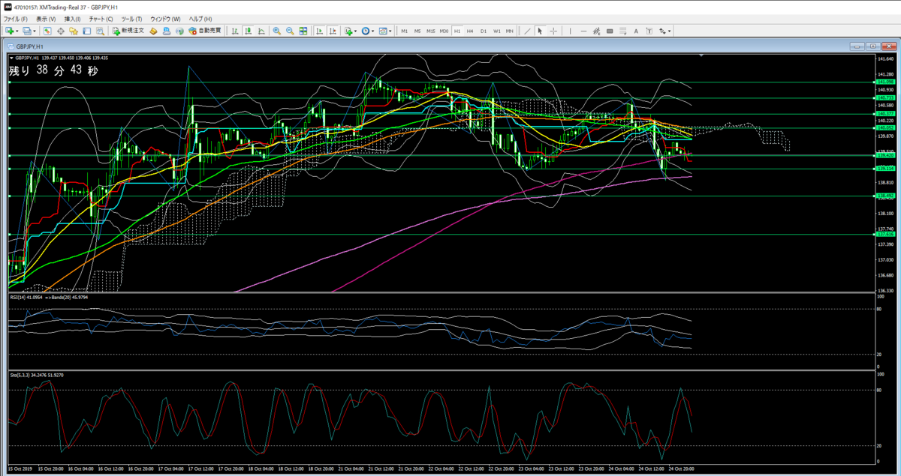Open MetaEditor with the yellow book icon
The width and height of the screenshot is (901, 476).
point(153,31)
